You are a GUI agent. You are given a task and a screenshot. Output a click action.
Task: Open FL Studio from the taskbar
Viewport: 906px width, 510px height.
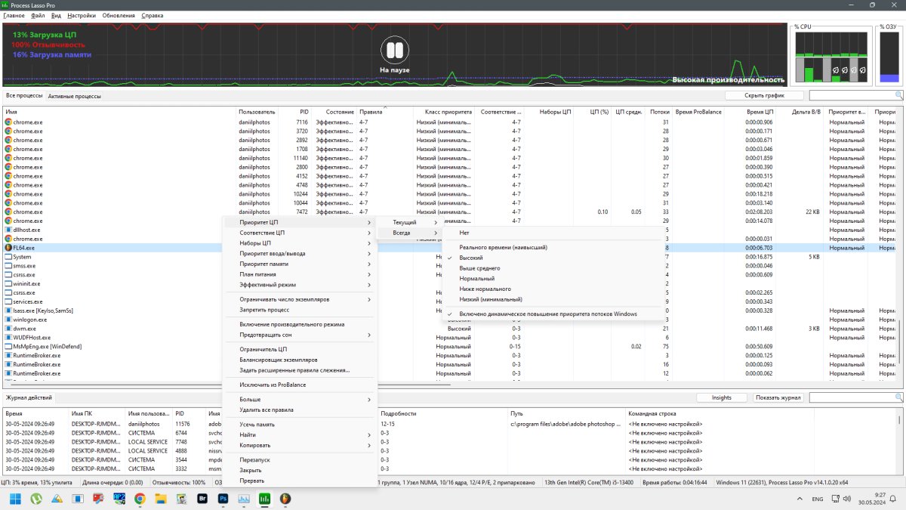tap(285, 499)
